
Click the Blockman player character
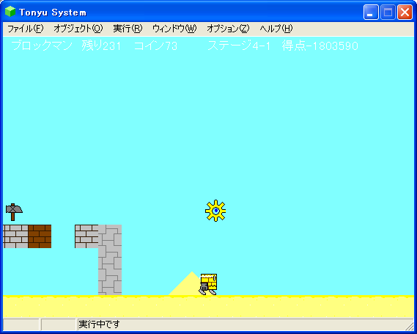[x=208, y=284]
